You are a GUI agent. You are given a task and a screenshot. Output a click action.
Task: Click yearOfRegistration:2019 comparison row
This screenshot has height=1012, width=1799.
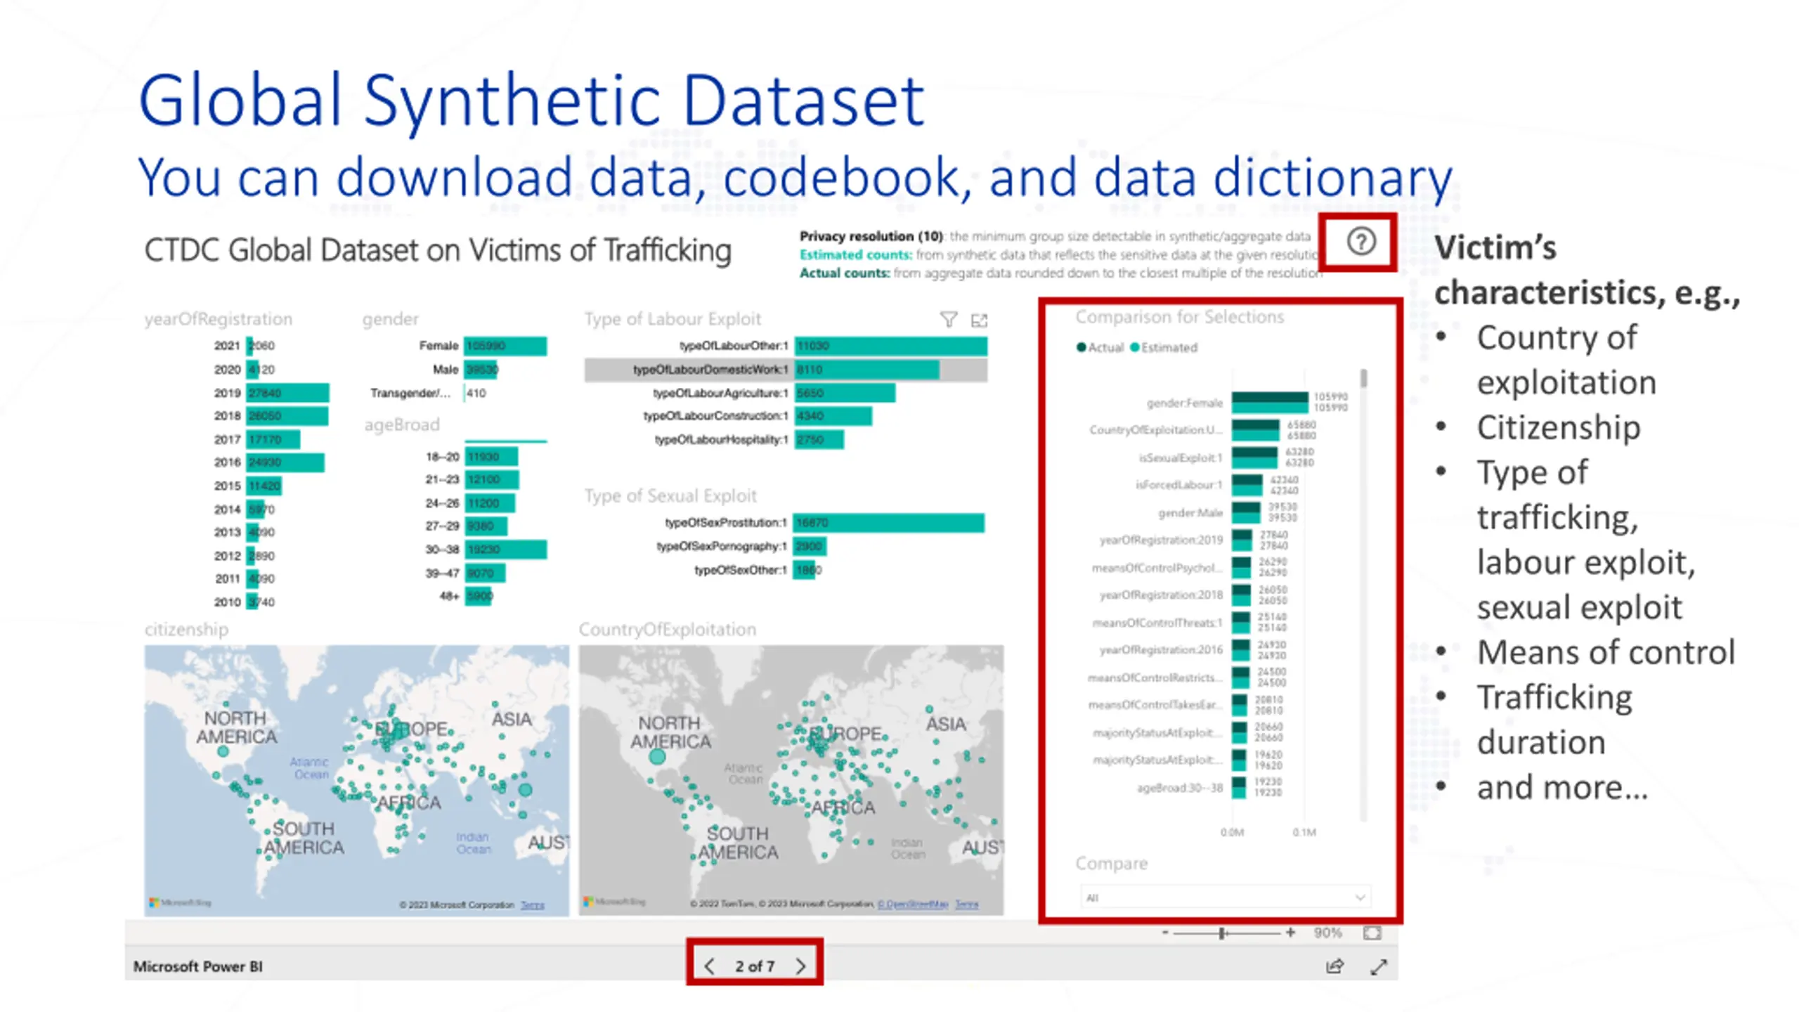tap(1195, 540)
